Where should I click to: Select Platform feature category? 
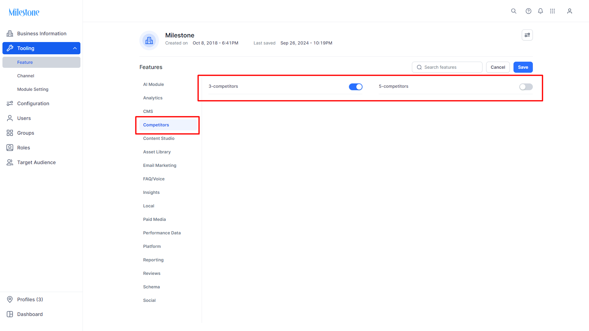(168, 246)
